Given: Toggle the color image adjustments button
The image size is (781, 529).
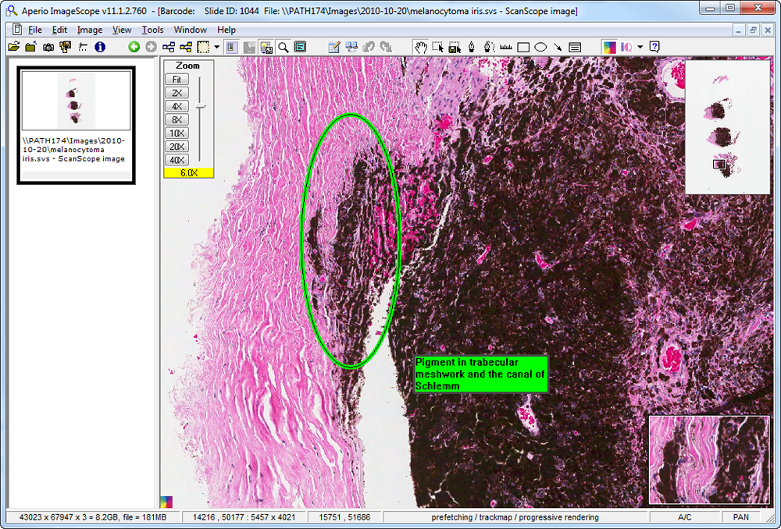Looking at the screenshot, I should 608,47.
